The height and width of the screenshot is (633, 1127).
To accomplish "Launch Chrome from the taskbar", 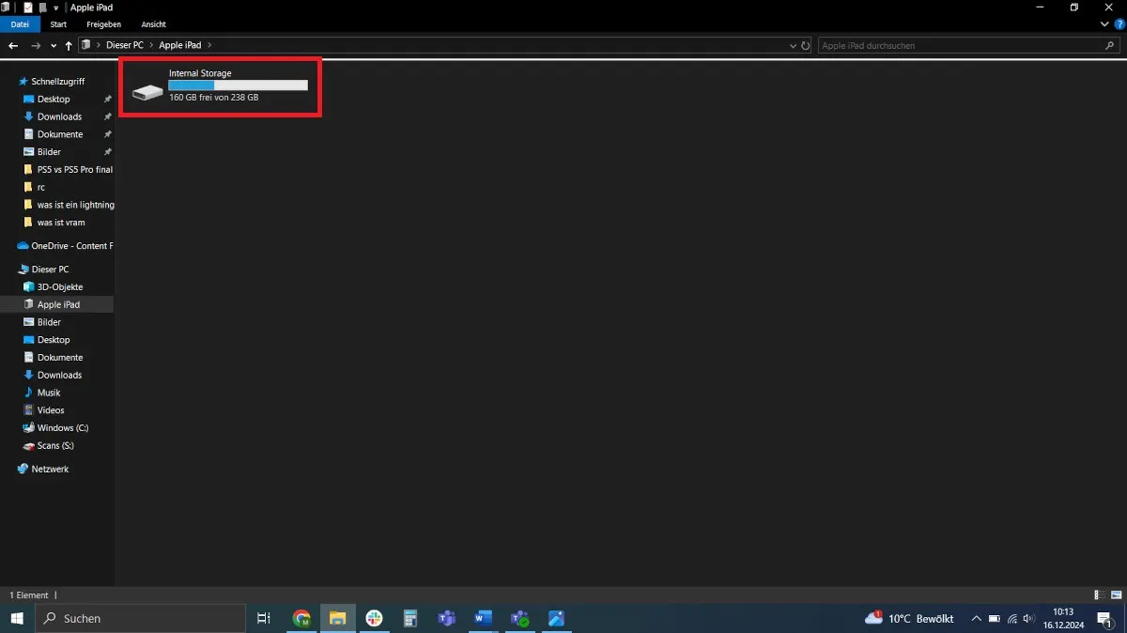I will click(x=301, y=618).
